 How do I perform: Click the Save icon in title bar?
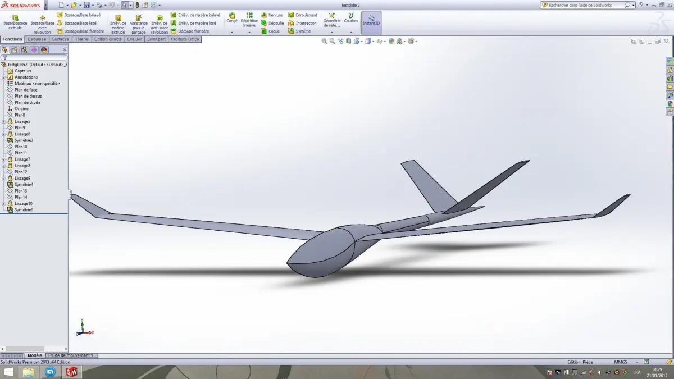tap(86, 4)
